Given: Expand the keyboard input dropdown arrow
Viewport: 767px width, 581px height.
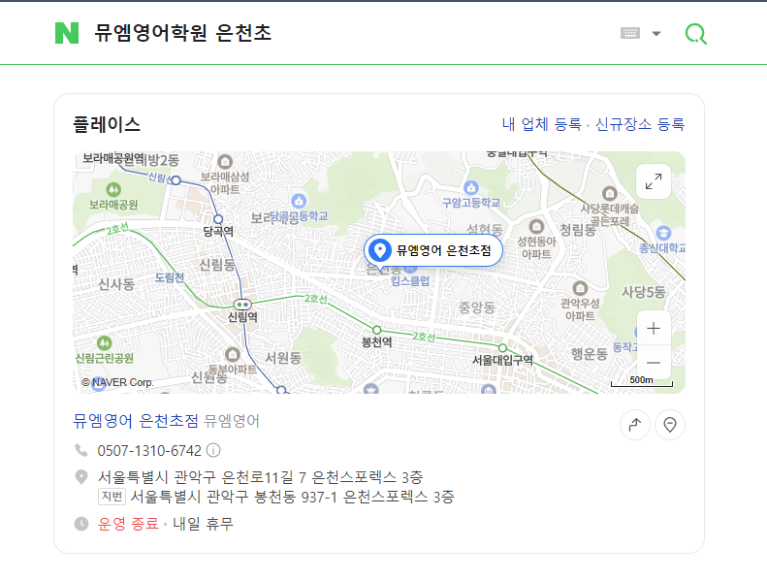Looking at the screenshot, I should (656, 34).
